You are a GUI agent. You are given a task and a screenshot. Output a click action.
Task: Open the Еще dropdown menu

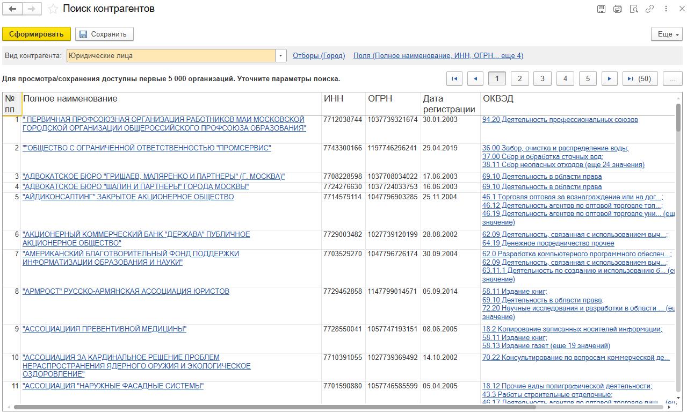coord(667,34)
